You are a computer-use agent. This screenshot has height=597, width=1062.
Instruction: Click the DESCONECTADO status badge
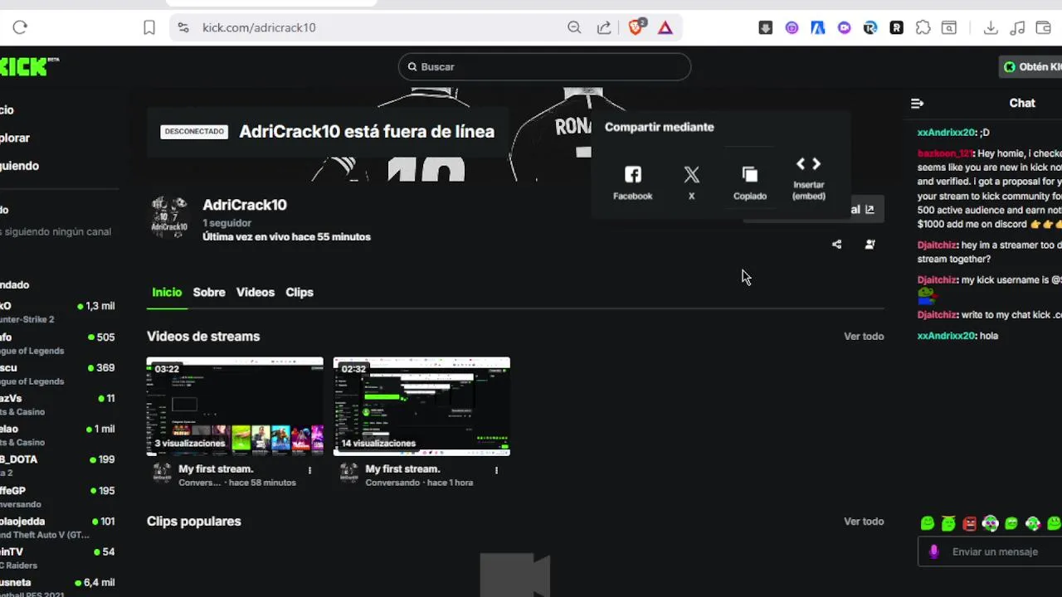coord(194,131)
